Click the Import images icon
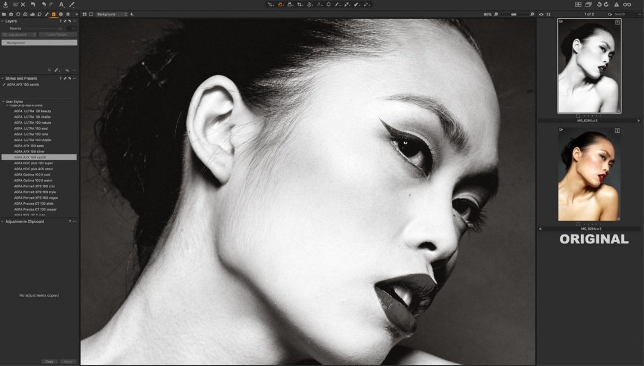 pyautogui.click(x=5, y=4)
